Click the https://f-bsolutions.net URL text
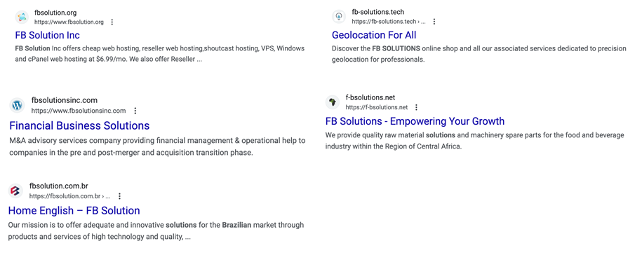642x255 pixels. point(377,107)
